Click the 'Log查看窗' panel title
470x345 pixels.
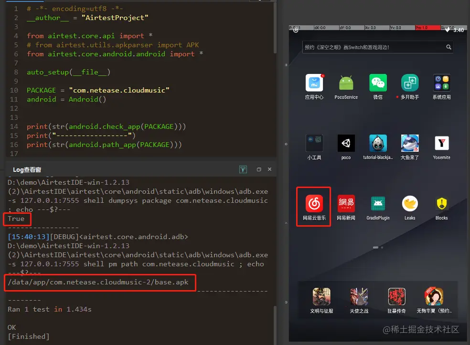click(x=27, y=170)
